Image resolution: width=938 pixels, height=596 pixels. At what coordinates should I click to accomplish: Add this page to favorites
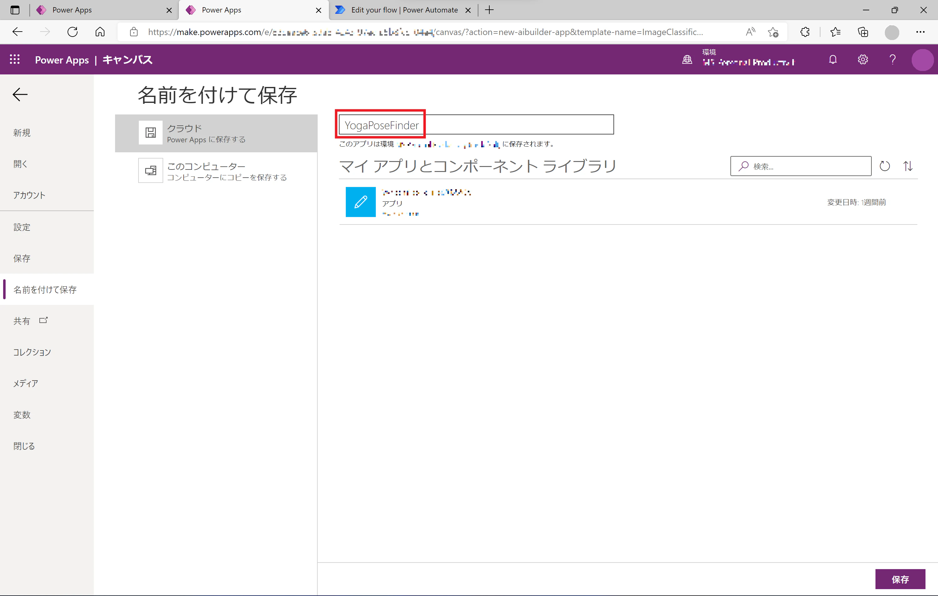click(x=773, y=32)
